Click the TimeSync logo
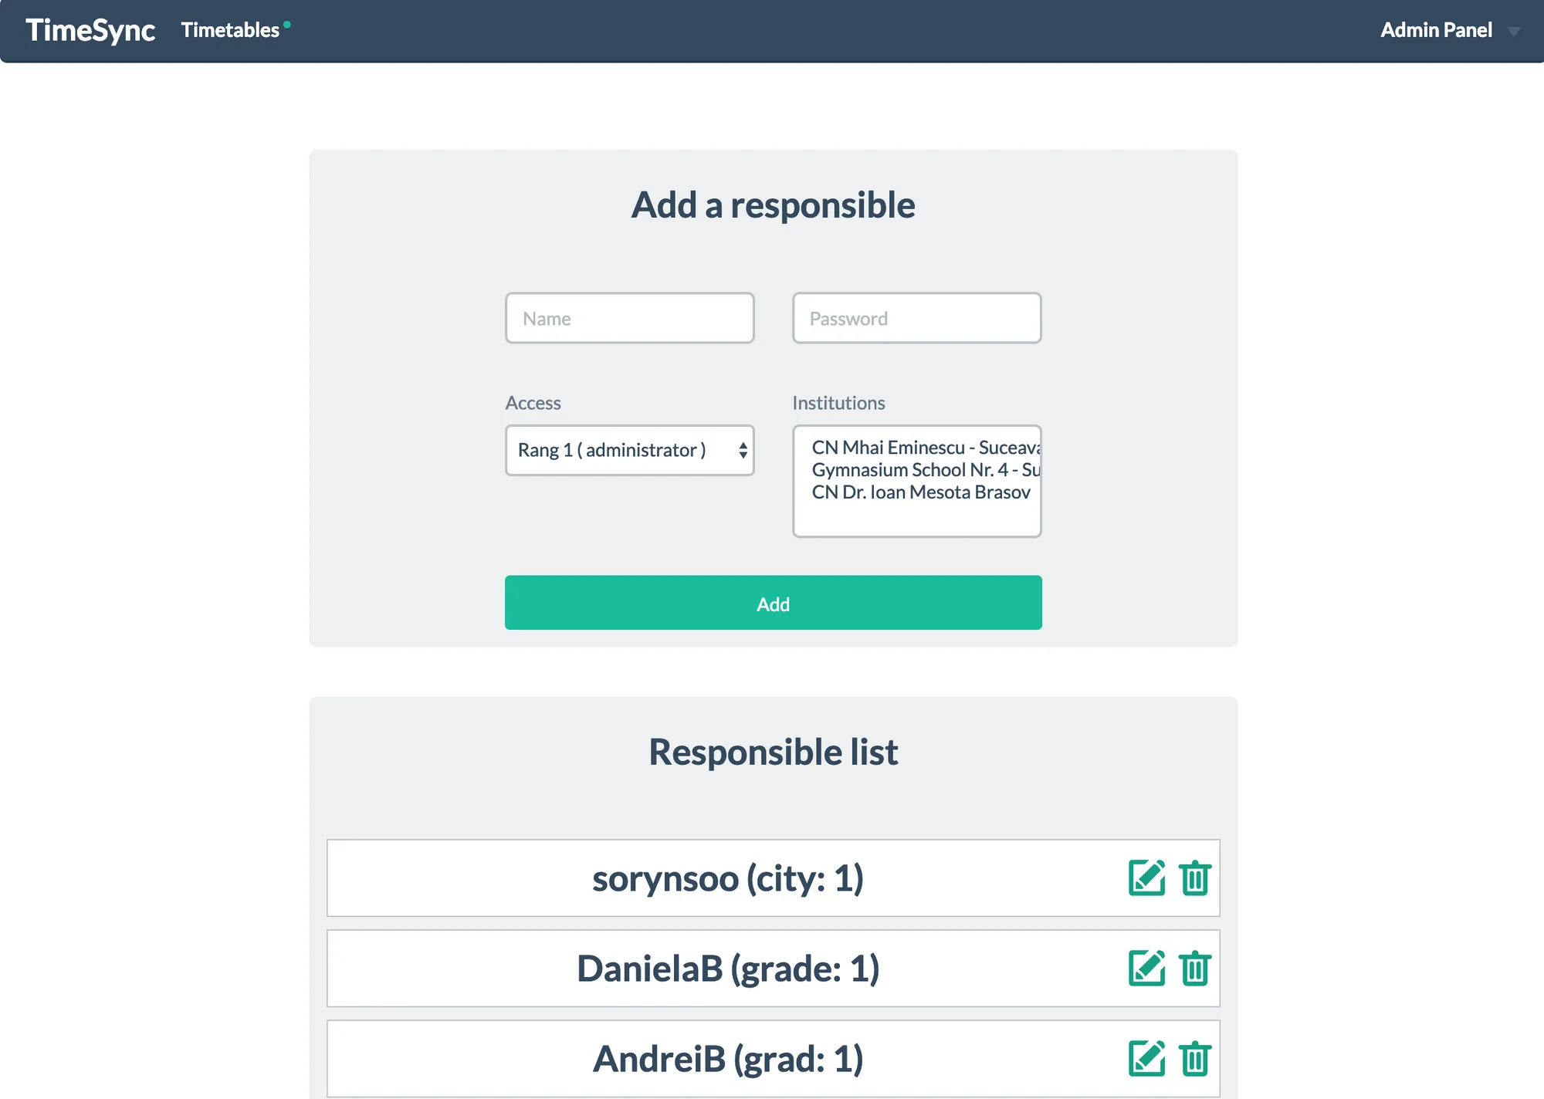The width and height of the screenshot is (1544, 1099). (x=90, y=31)
